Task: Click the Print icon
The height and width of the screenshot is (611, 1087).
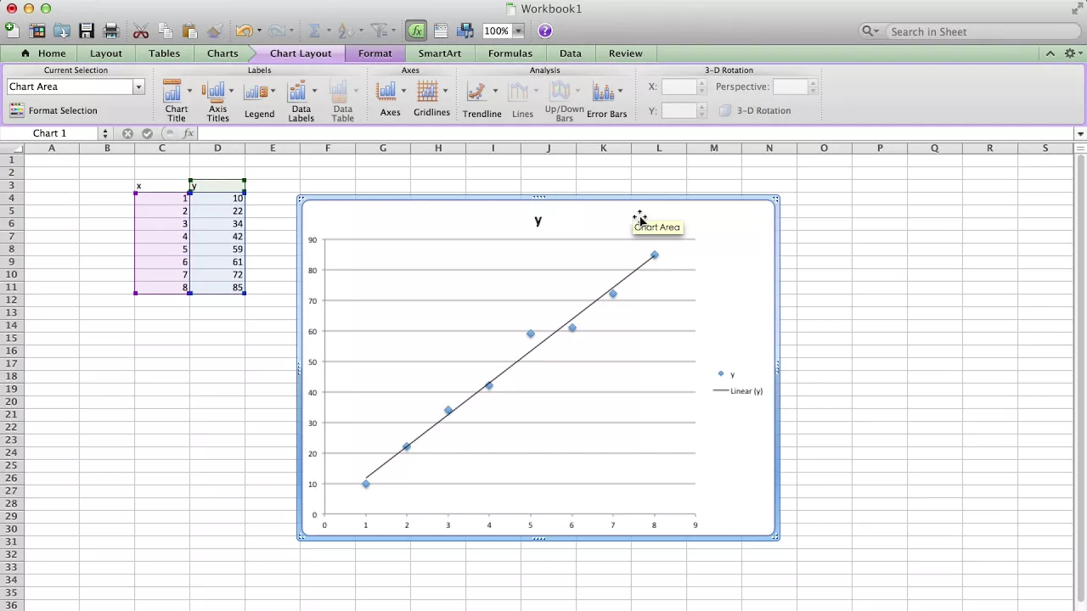Action: click(x=111, y=31)
